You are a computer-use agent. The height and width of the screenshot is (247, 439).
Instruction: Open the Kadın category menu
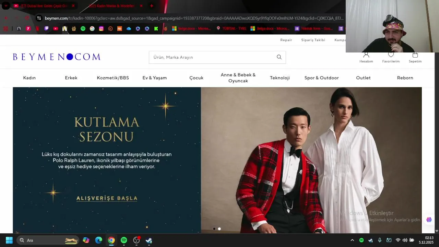29,78
